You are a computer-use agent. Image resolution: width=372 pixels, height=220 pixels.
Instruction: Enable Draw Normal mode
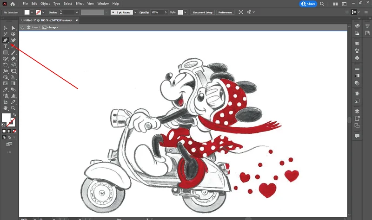pos(4,137)
